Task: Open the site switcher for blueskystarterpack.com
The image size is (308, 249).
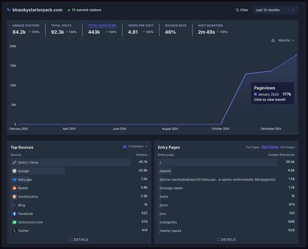Action: click(x=34, y=10)
